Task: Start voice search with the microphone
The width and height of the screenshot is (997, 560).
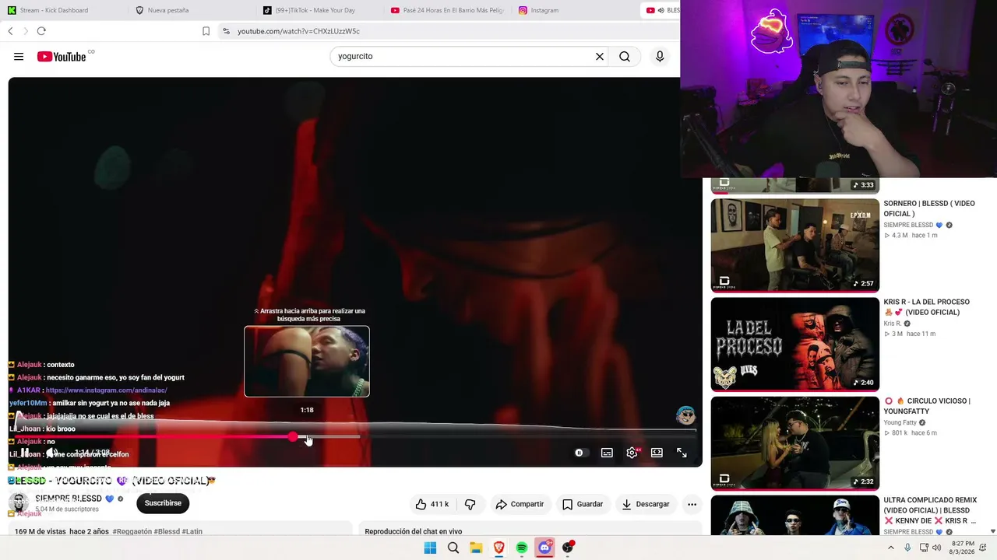Action: point(660,56)
